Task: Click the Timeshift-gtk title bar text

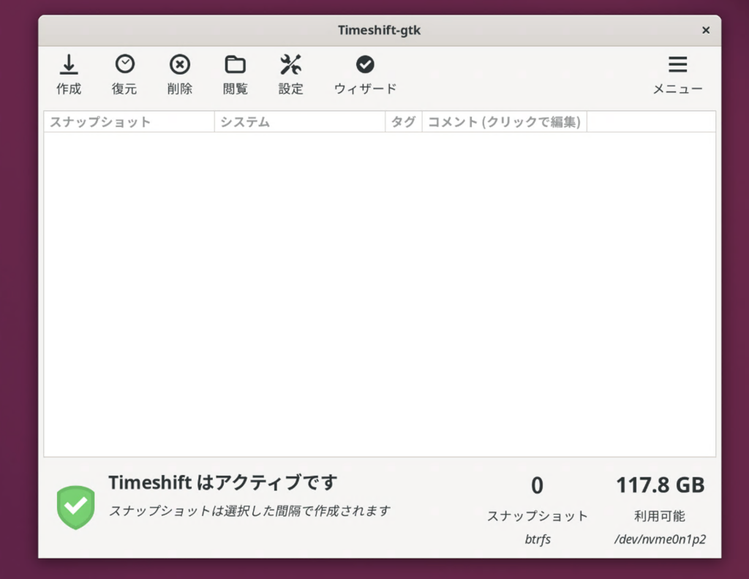Action: click(x=379, y=30)
